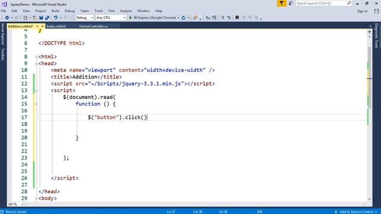Open the Debug menu
The image size is (381, 214).
click(x=70, y=11)
